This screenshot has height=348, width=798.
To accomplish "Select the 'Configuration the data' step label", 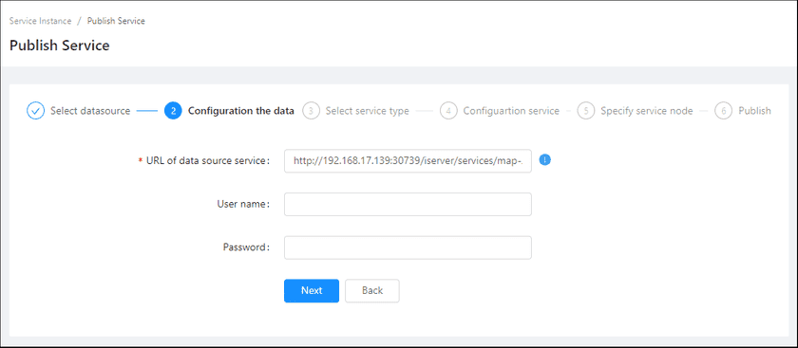I will [x=240, y=111].
